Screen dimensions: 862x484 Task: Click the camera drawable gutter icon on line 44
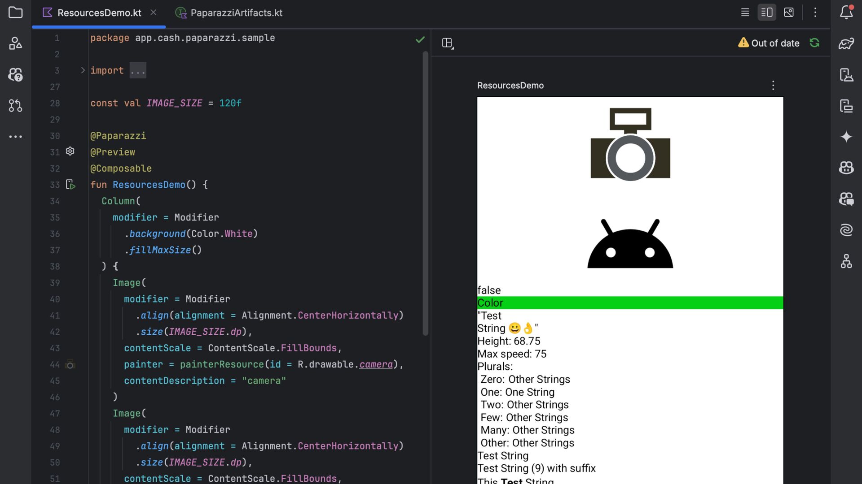pos(70,364)
